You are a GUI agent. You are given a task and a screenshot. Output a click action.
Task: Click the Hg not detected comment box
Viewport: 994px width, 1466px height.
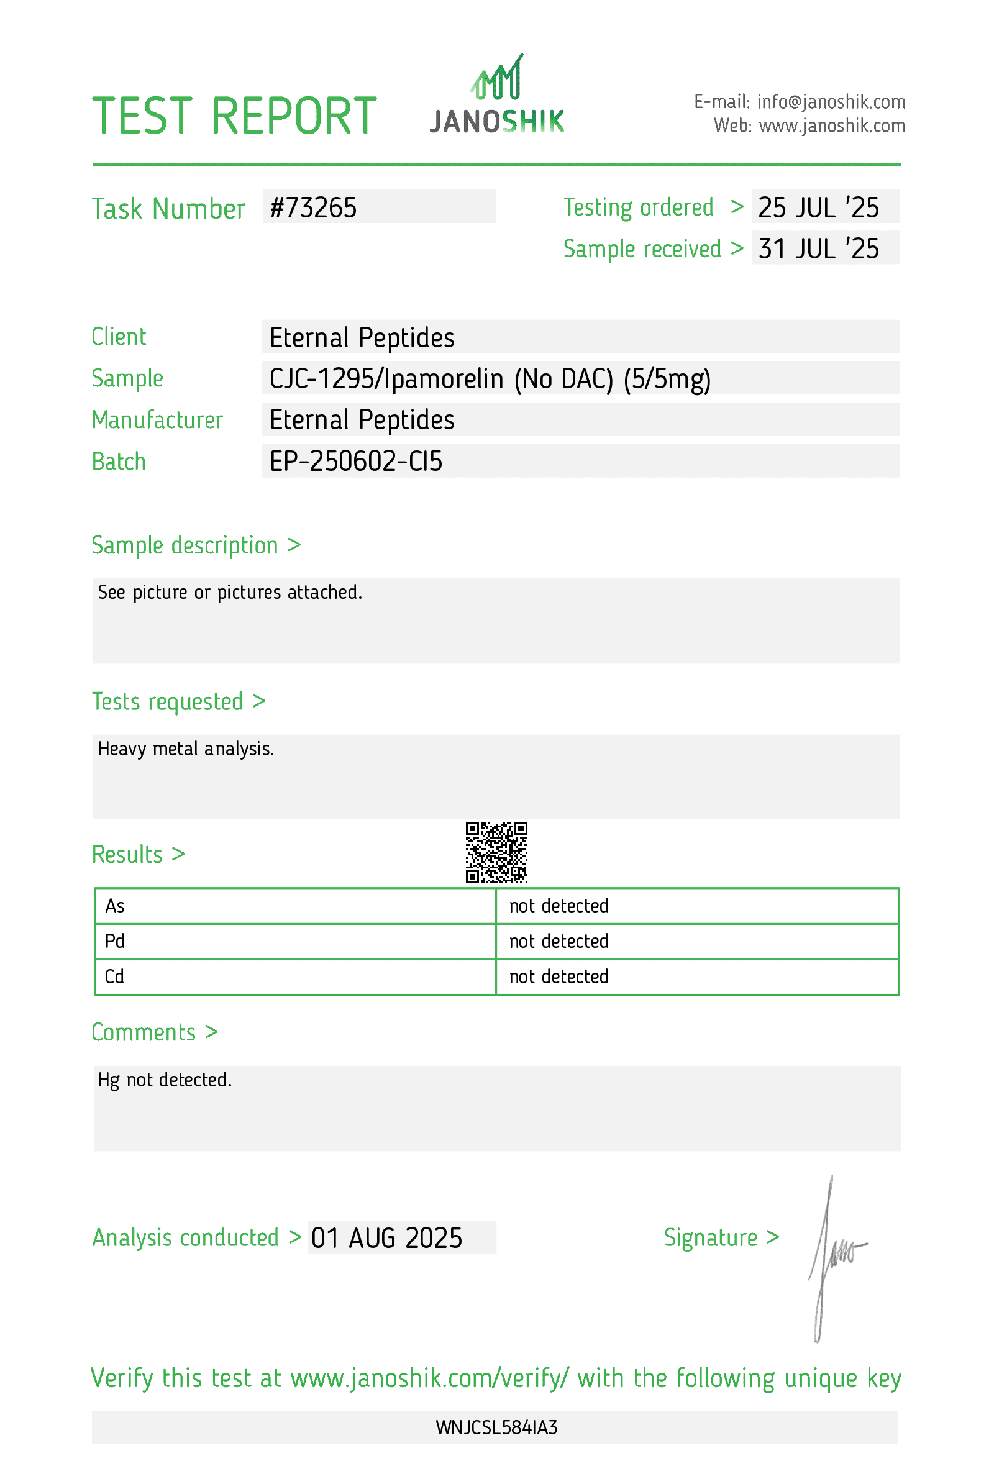point(496,1108)
